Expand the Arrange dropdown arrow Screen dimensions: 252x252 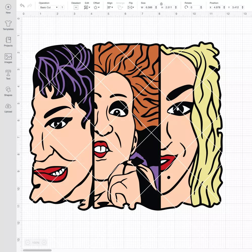coord(123,7)
